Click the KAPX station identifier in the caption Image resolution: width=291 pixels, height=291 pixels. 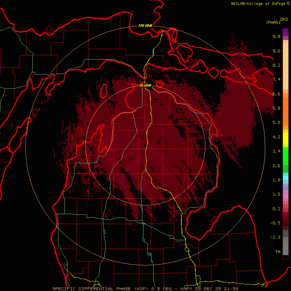[187, 289]
